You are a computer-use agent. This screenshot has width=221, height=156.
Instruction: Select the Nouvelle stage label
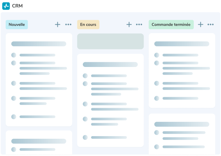tap(17, 25)
